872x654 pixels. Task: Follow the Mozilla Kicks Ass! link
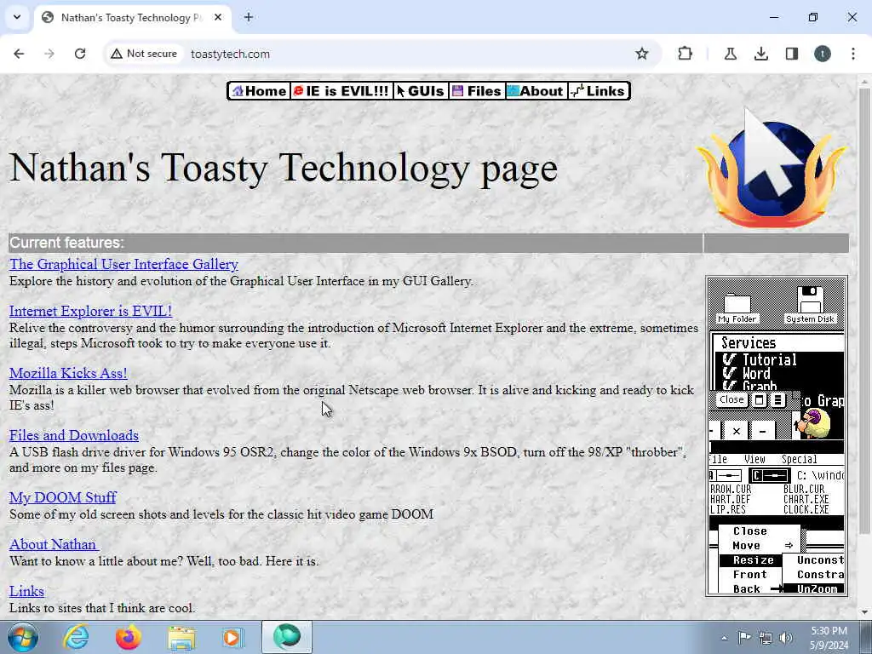(68, 373)
